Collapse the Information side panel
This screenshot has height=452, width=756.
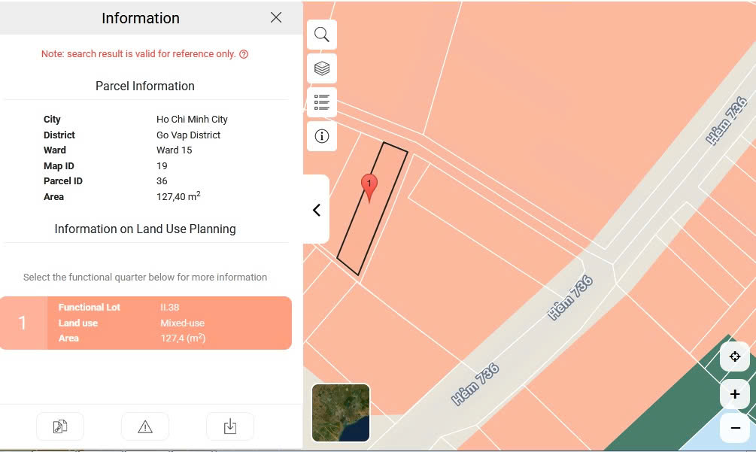point(317,210)
